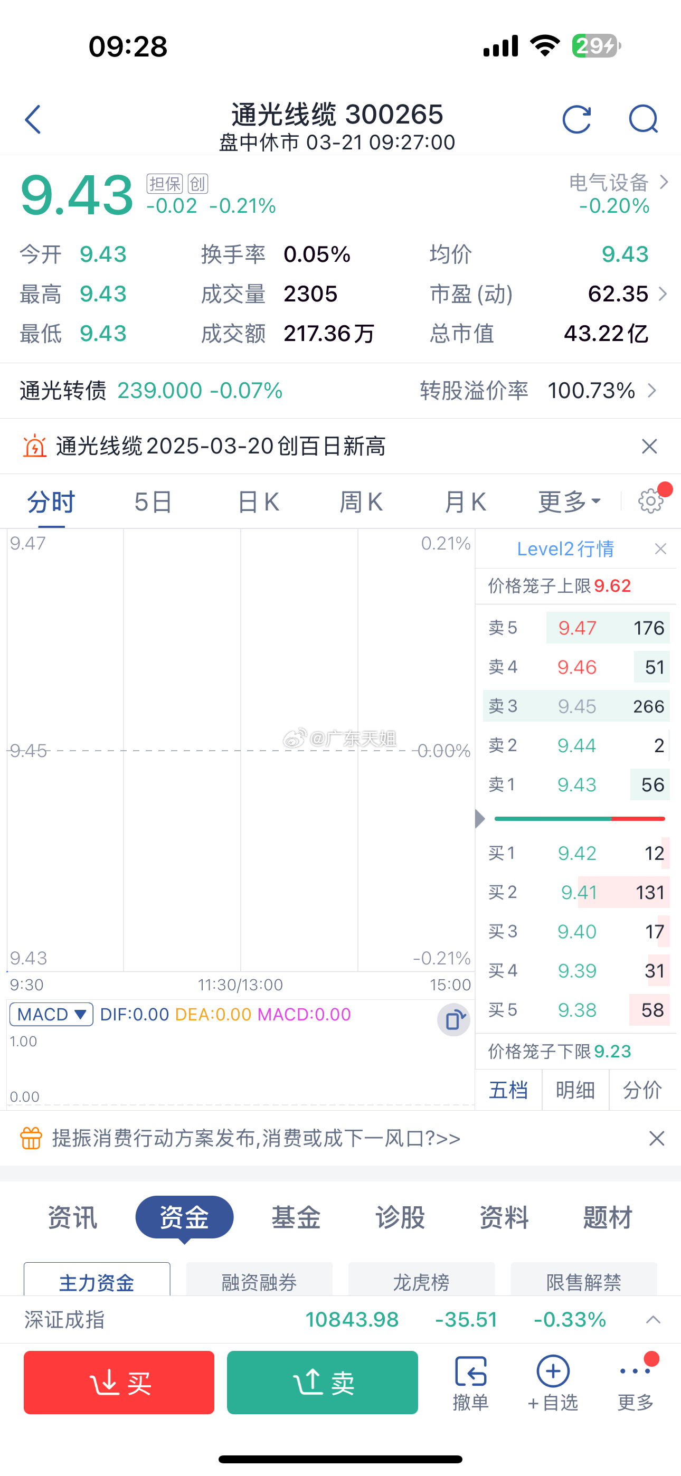Open the 资讯 section tab
This screenshot has width=681, height=1476.
tap(72, 1217)
